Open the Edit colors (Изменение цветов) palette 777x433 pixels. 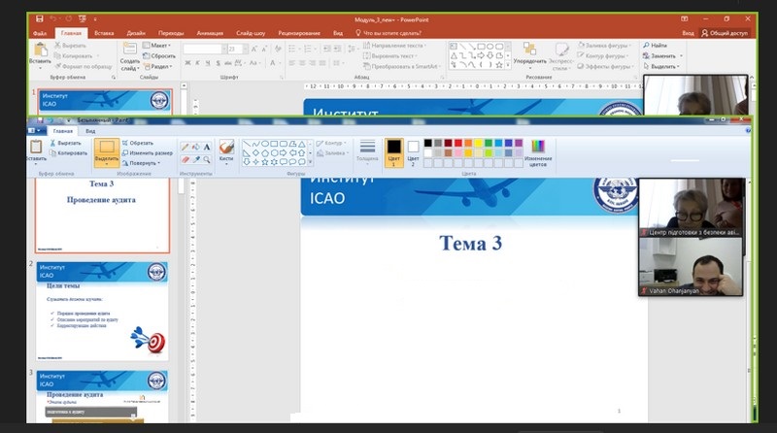[538, 150]
